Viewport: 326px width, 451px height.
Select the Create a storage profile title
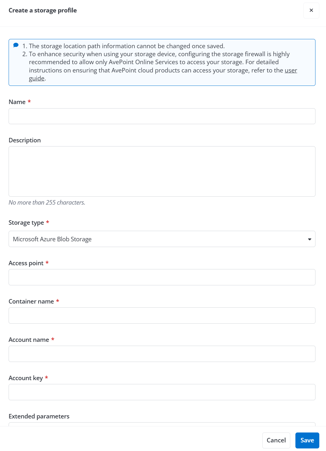pos(43,10)
